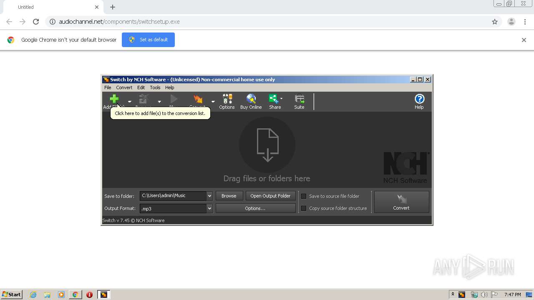This screenshot has height=300, width=534.
Task: Click the large Convert button
Action: [401, 202]
